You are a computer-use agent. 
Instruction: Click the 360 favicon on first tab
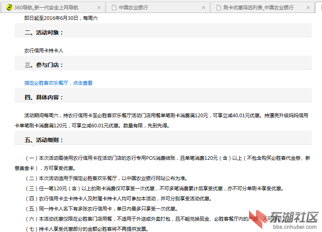(x=9, y=8)
